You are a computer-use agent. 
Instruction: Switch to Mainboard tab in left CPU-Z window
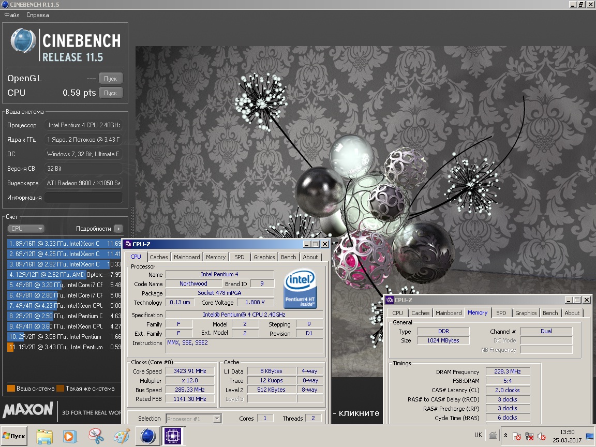187,257
